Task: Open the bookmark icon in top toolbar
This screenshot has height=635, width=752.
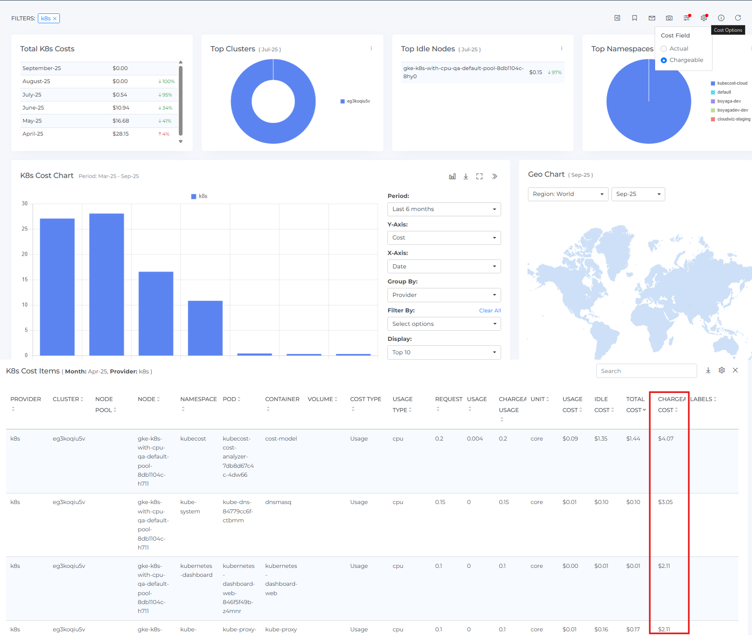Action: (635, 18)
